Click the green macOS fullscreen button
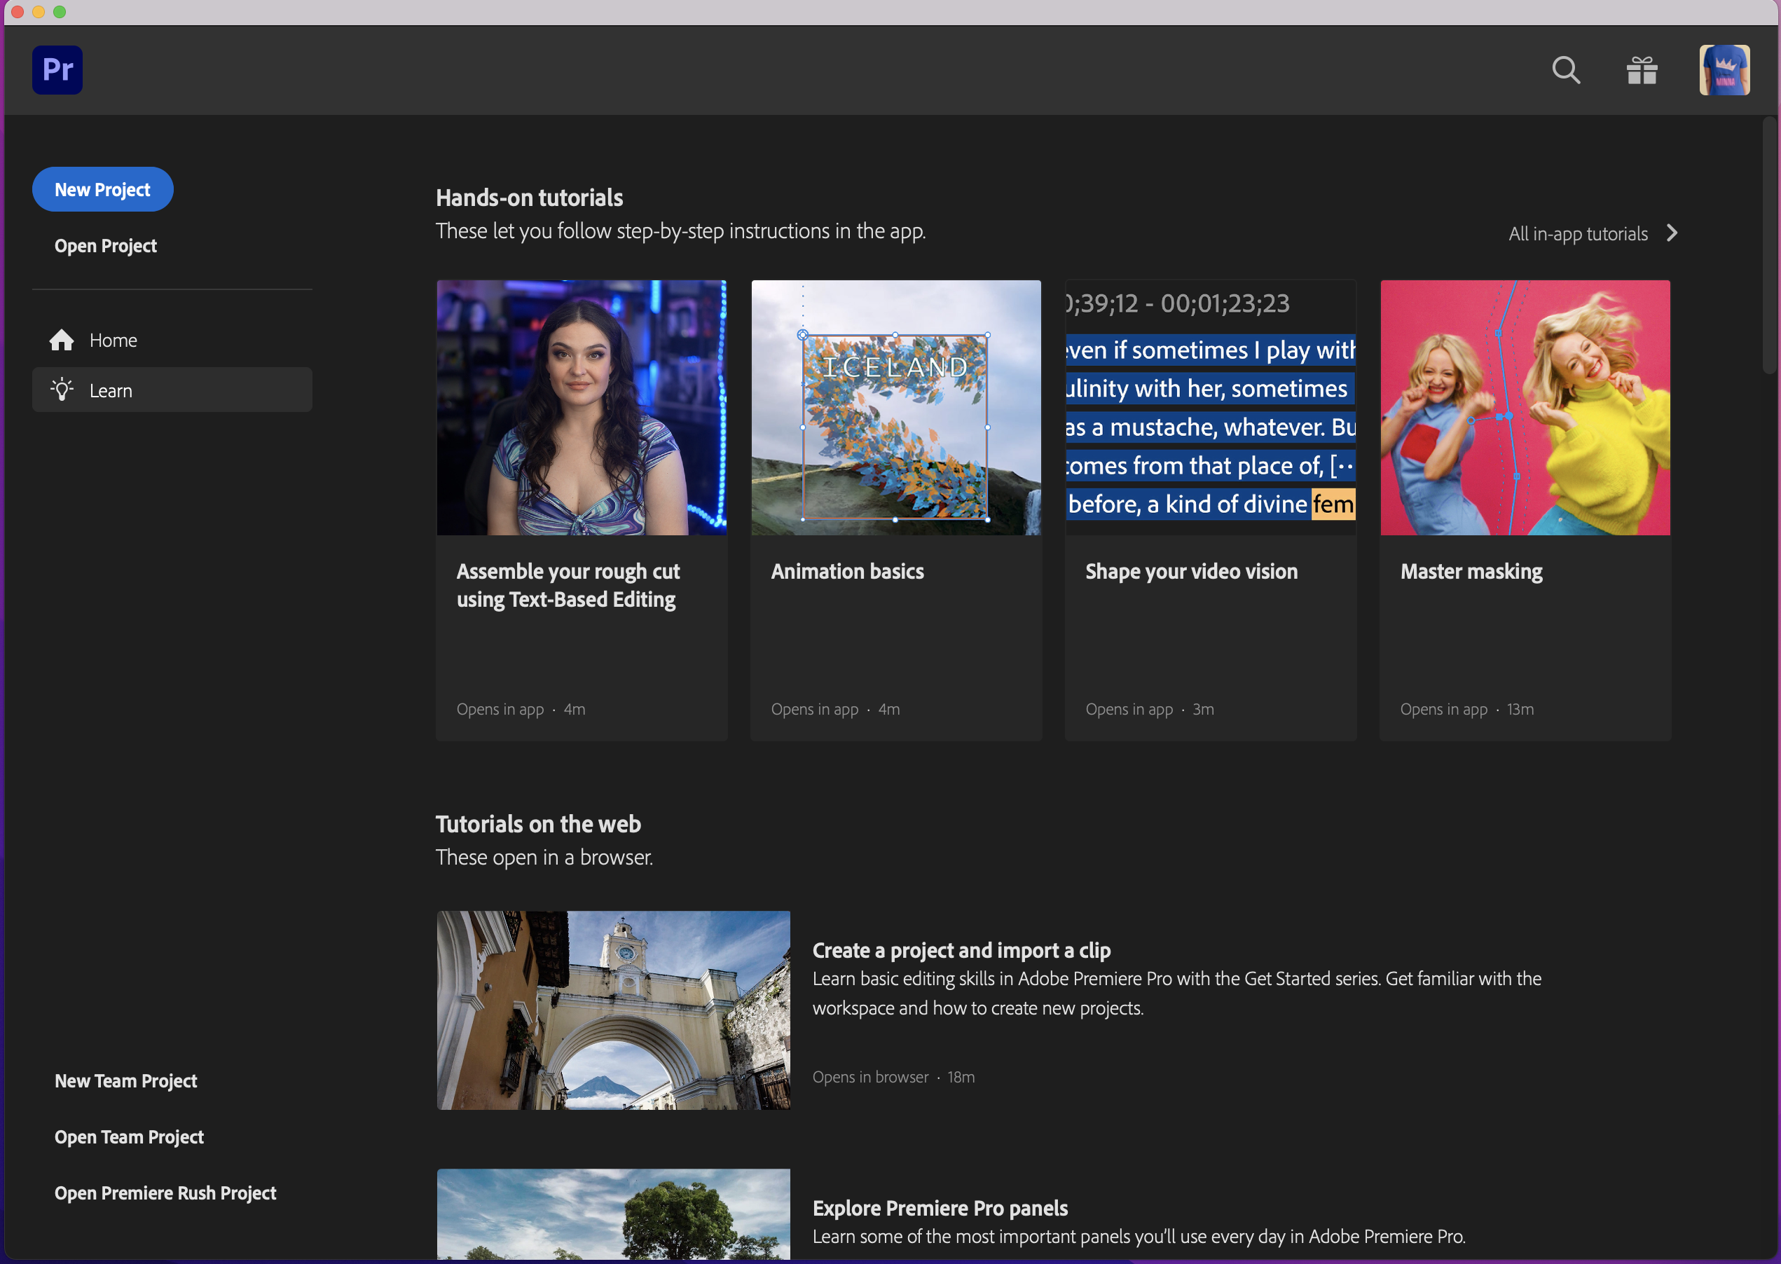This screenshot has height=1264, width=1781. pyautogui.click(x=59, y=12)
